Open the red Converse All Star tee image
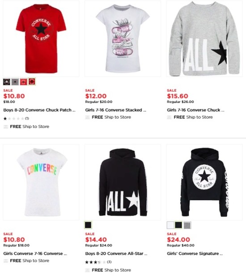The width and height of the screenshot is (246, 280). 41,39
